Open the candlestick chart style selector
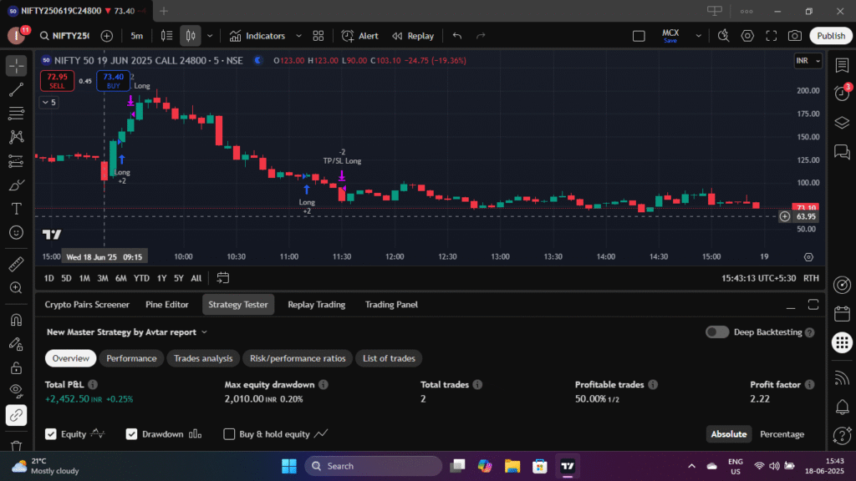Screen dimensions: 856x481 [x=190, y=36]
